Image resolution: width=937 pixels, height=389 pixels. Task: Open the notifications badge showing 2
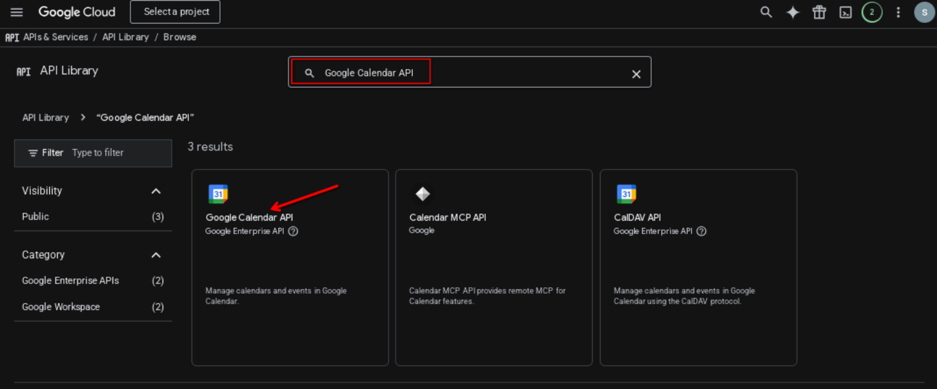pos(872,12)
